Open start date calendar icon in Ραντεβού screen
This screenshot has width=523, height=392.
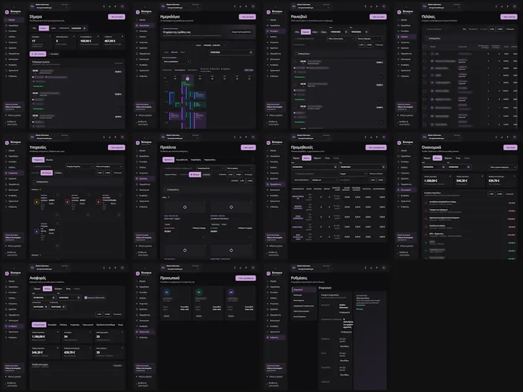click(x=346, y=32)
